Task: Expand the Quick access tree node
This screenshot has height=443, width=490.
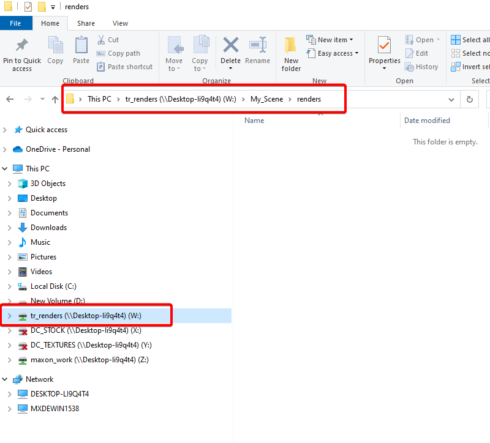Action: click(x=6, y=130)
